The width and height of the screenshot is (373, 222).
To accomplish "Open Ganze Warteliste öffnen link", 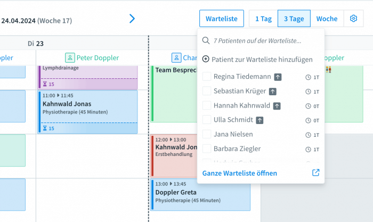I will (x=240, y=173).
